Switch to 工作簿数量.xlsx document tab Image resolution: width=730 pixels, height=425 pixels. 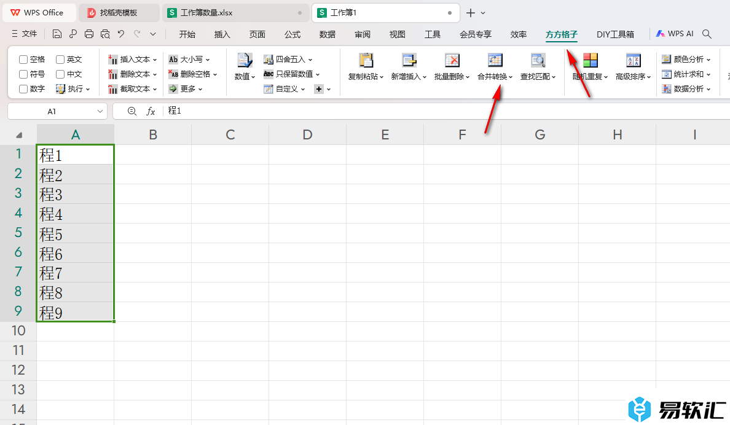coord(235,13)
